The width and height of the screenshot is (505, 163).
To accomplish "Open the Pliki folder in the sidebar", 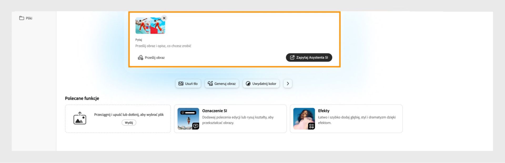I will tap(26, 18).
